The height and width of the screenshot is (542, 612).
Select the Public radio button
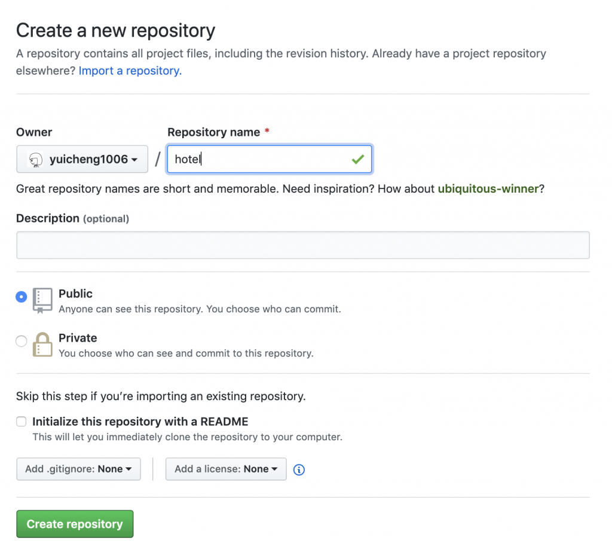(22, 297)
